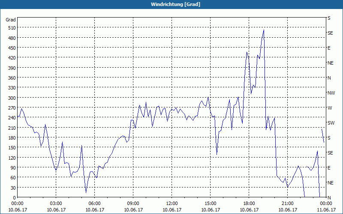Select the 360 y-axis label
The image size is (343, 214).
point(12,78)
